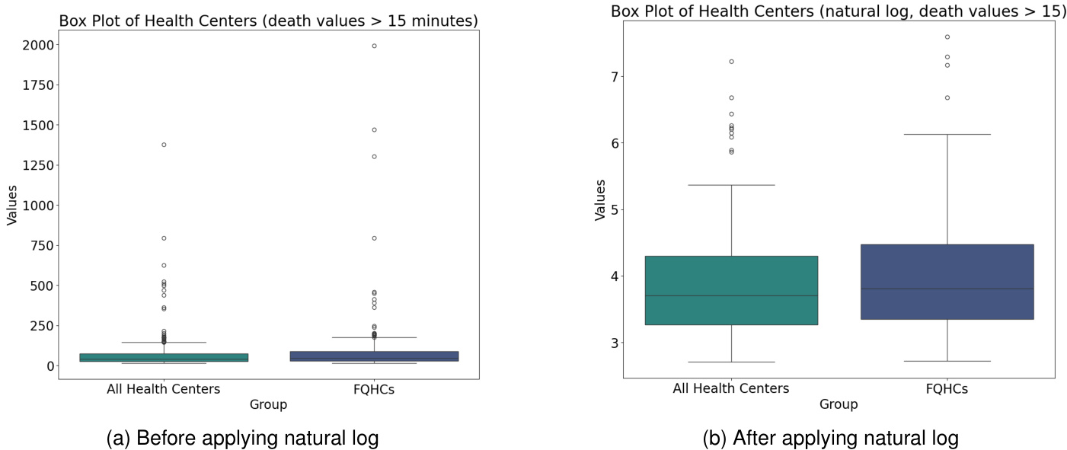Click the title of the 15 minutes box plot
The image size is (1067, 450).
268,21
